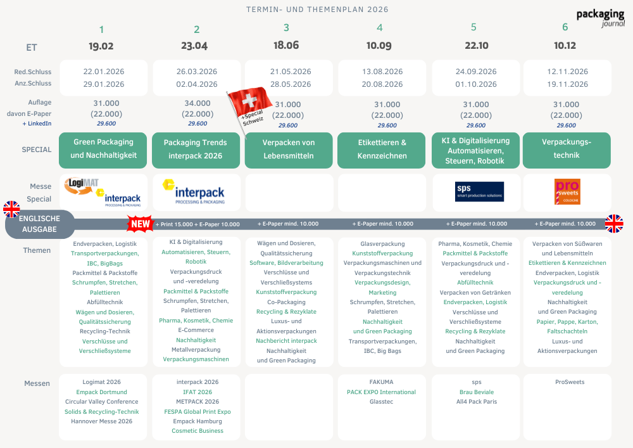The height and width of the screenshot is (448, 633).
Task: Click the Etikettieren & Kennzeichnen special box
Action: click(382, 150)
